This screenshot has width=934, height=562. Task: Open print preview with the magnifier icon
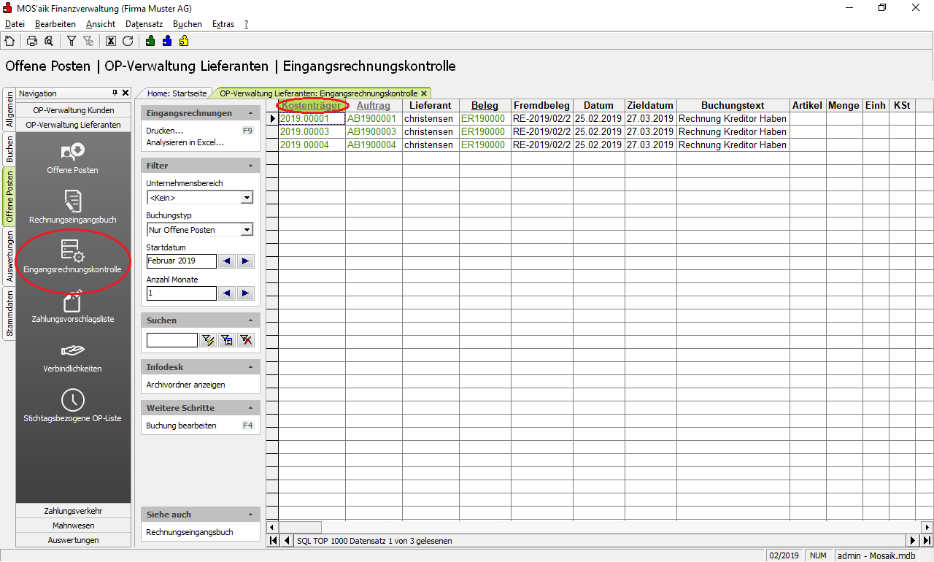[49, 41]
